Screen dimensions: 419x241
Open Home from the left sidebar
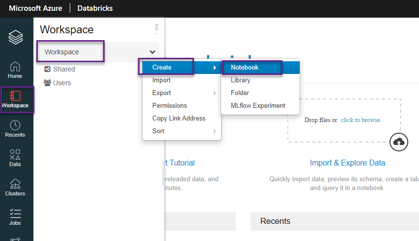click(15, 70)
